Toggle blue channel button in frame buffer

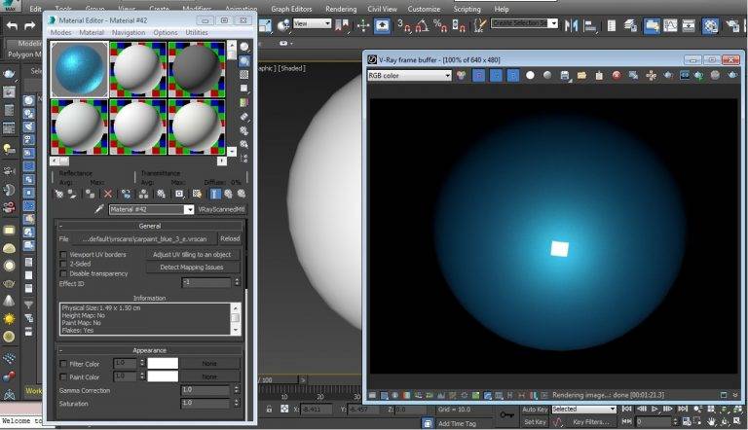[513, 75]
